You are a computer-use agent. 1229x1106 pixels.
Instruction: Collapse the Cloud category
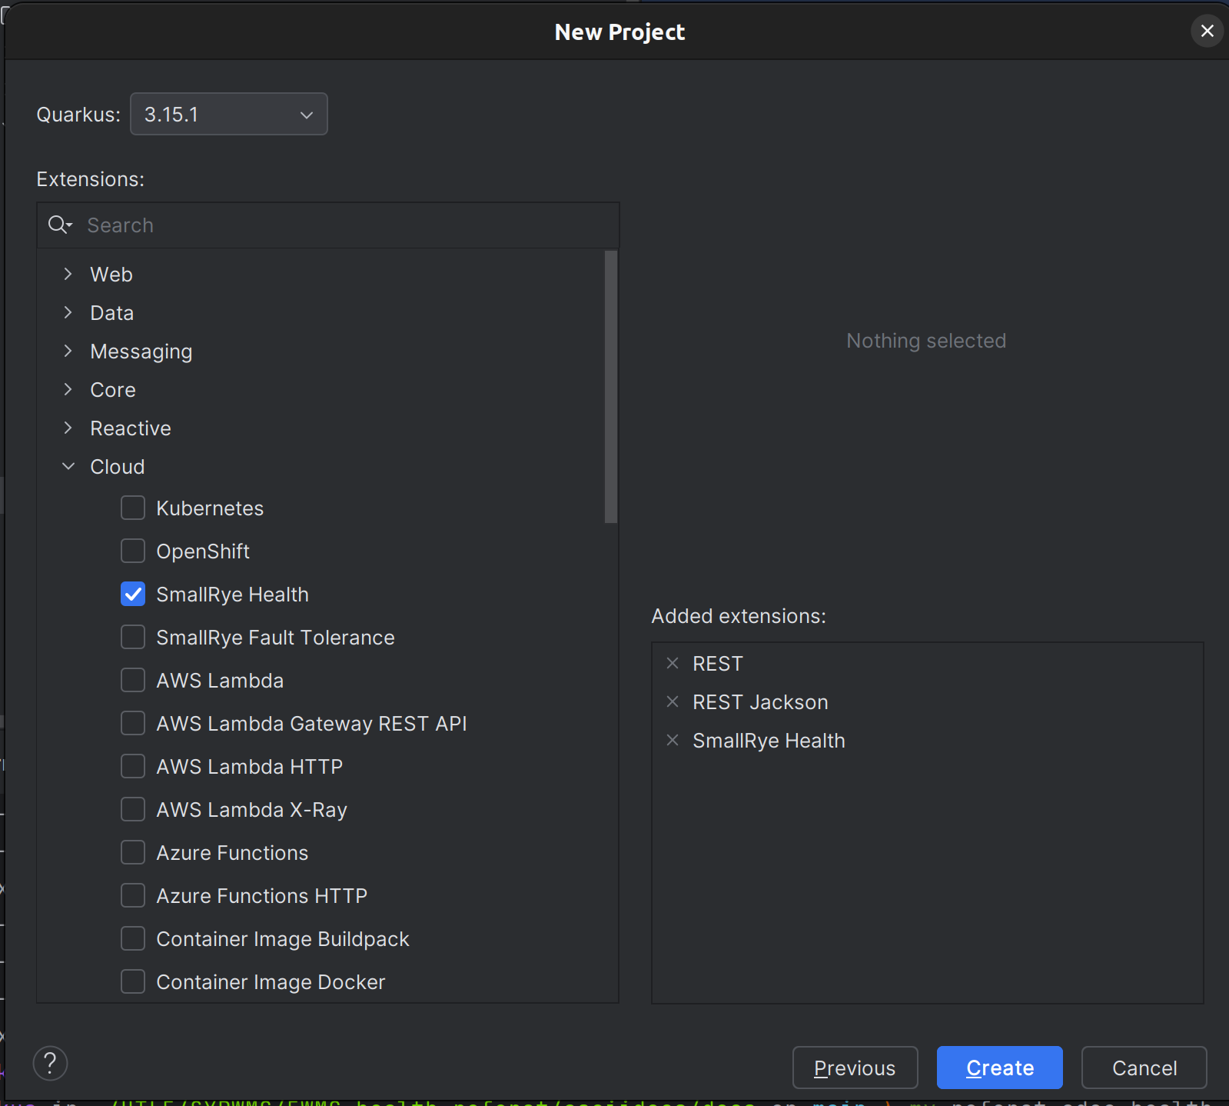68,466
